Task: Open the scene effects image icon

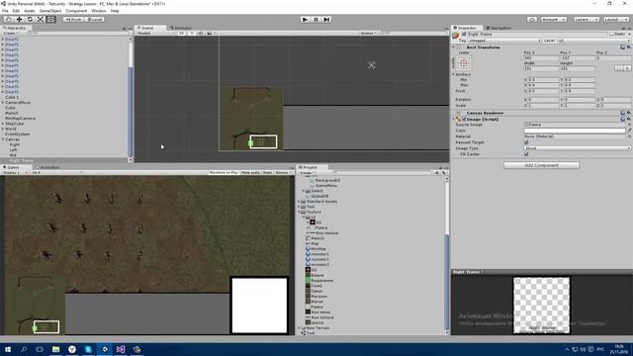Action: (210, 33)
